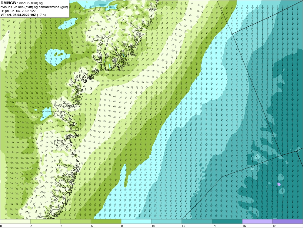Click the 16–18 m/s lavender legend swatch

coord(257,221)
